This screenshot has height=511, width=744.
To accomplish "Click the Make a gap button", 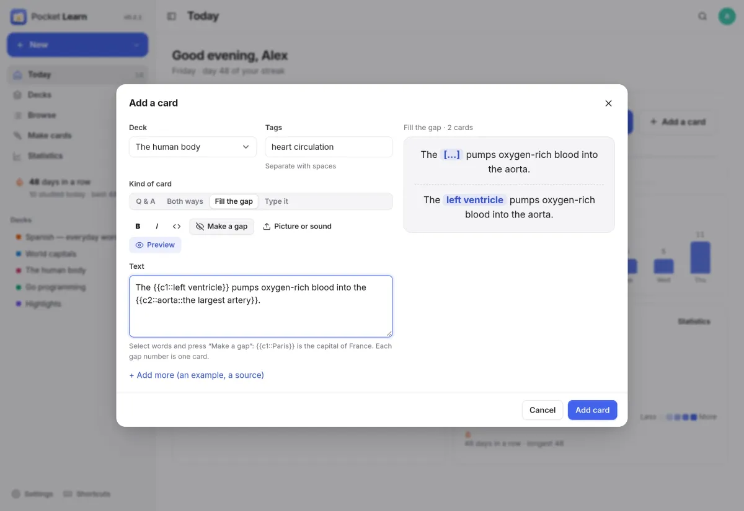I will [221, 227].
